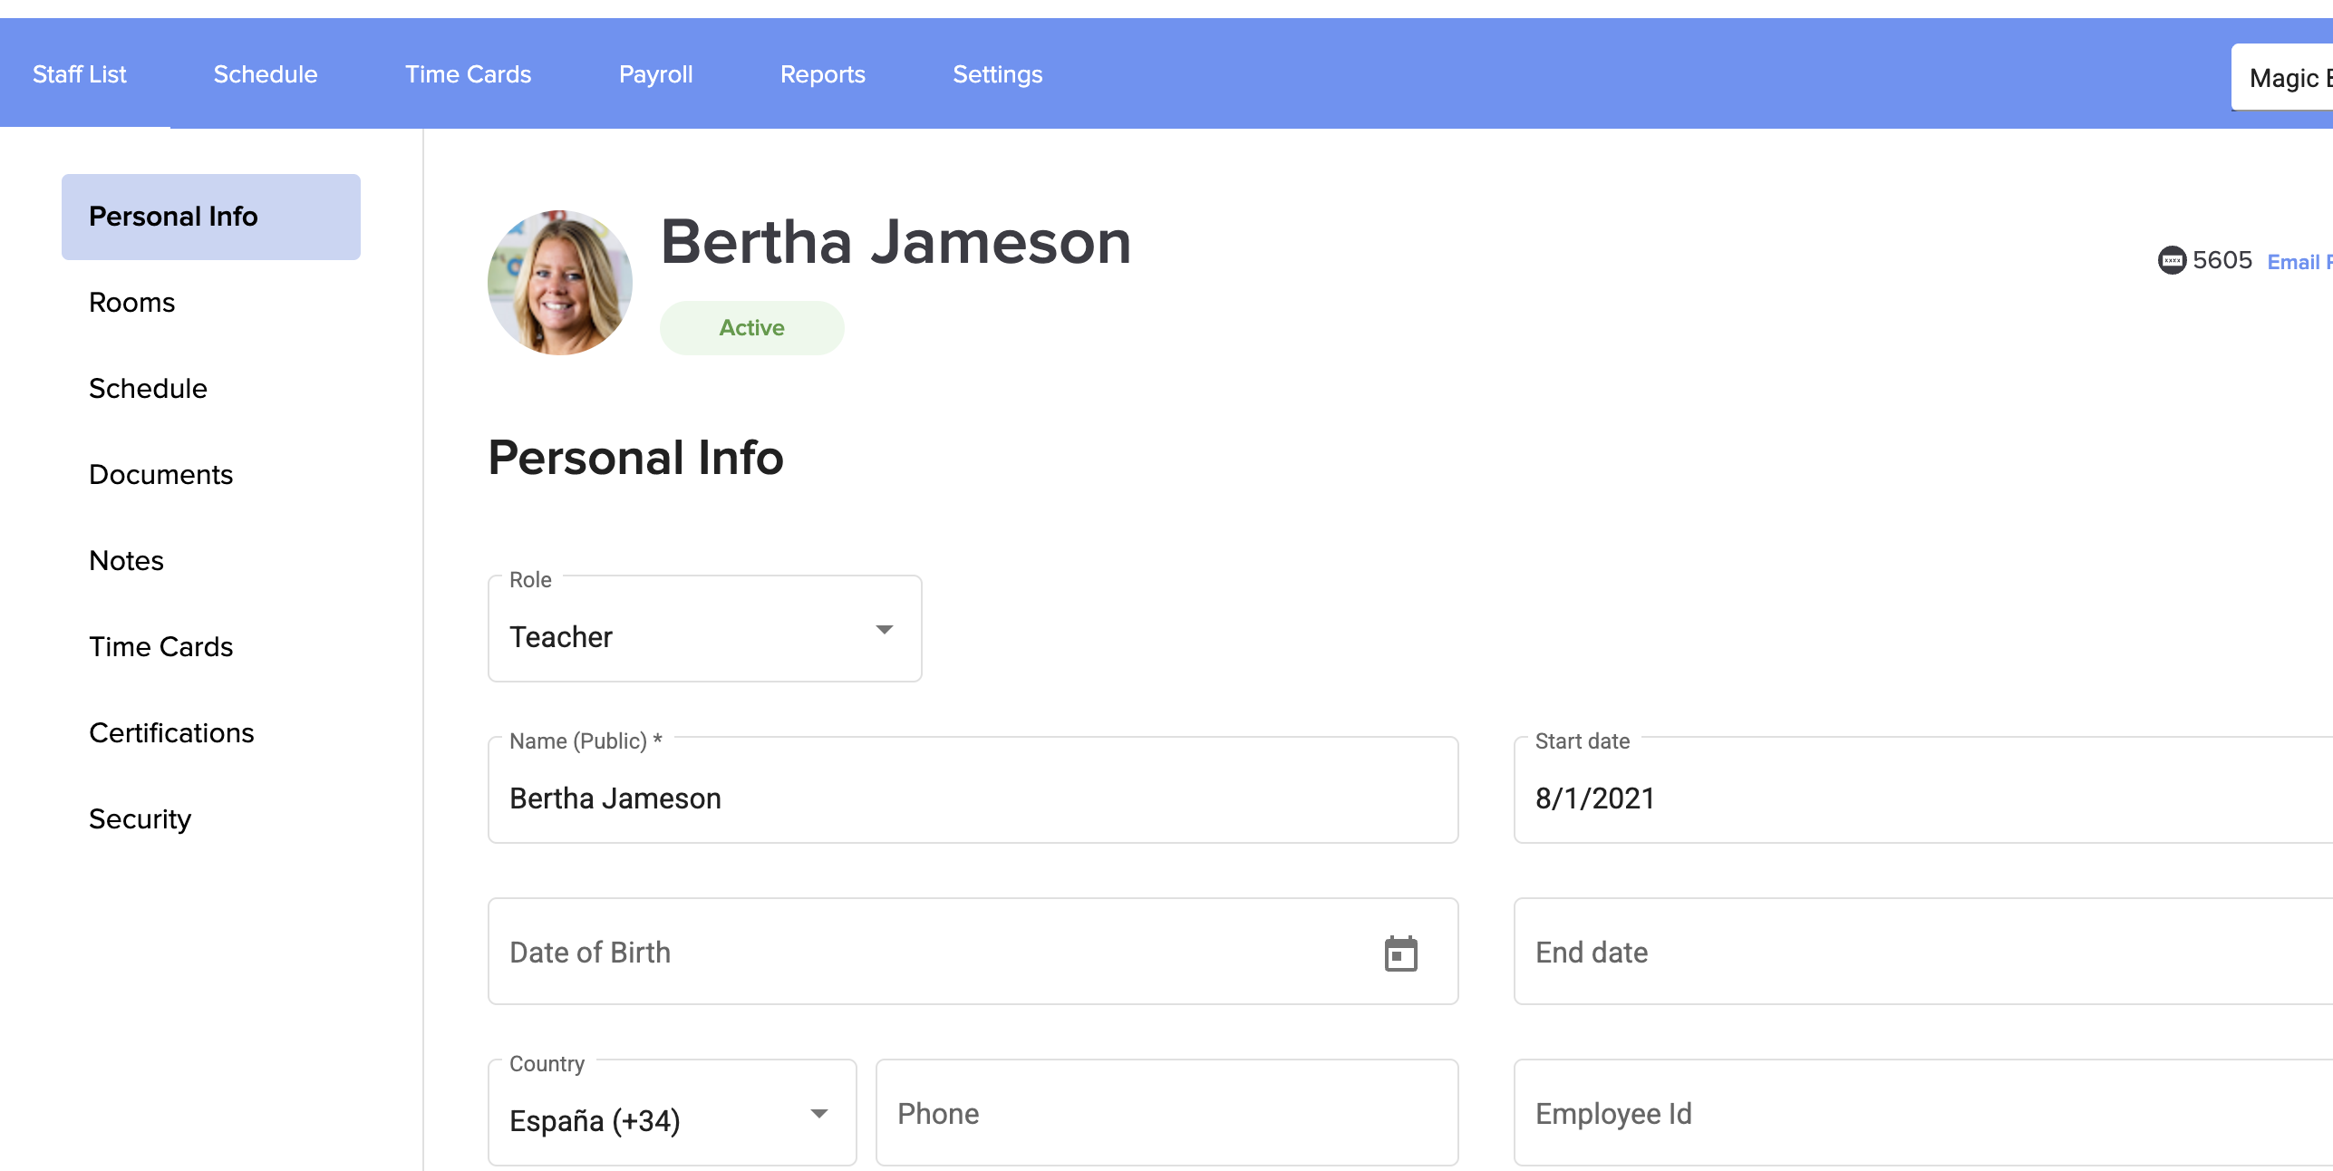Click Bertha Jameson's profile photo
The image size is (2333, 1171).
(560, 283)
